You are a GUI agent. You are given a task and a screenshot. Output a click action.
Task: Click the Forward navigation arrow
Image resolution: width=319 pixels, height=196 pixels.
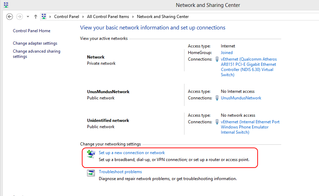point(19,17)
